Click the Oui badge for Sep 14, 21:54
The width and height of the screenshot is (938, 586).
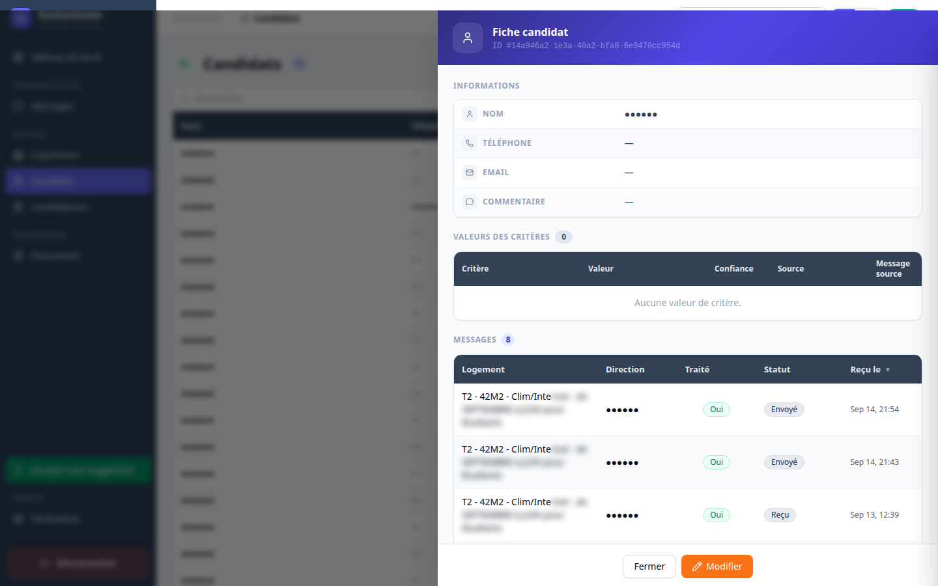[717, 410]
